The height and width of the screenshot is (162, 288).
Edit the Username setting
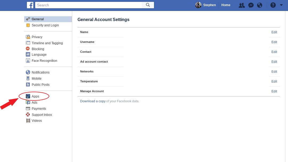point(274,42)
